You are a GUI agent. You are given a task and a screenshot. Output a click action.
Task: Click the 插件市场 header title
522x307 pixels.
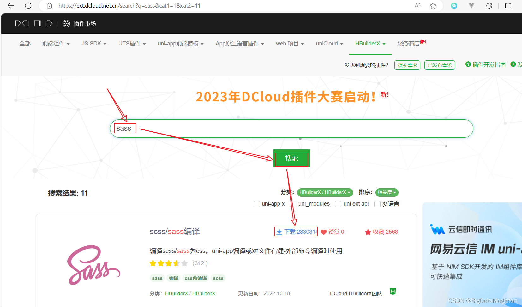click(85, 24)
